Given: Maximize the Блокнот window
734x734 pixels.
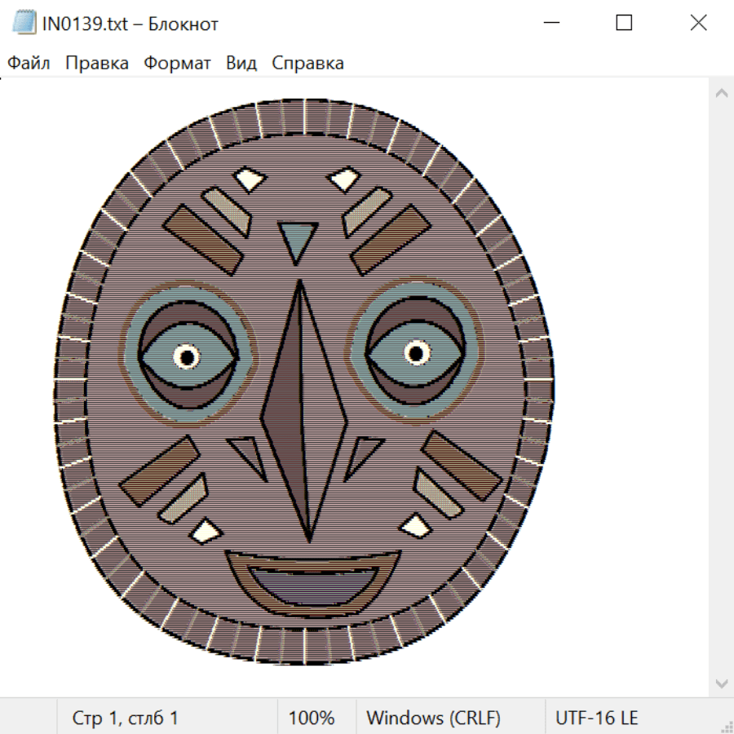Looking at the screenshot, I should (x=624, y=24).
